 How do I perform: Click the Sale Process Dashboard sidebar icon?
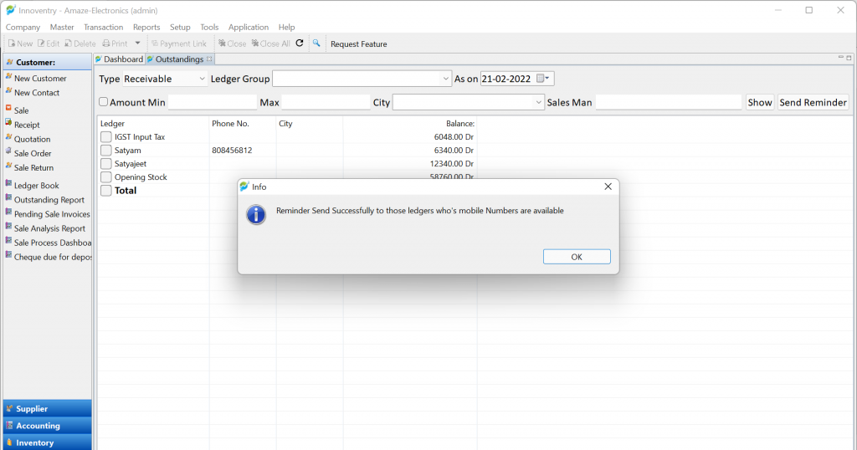tap(8, 240)
